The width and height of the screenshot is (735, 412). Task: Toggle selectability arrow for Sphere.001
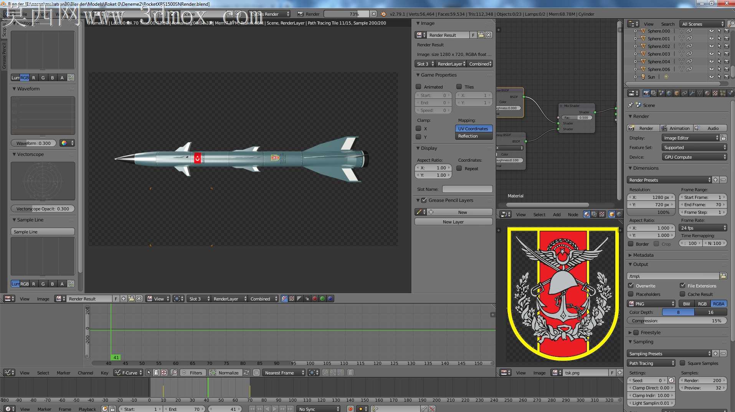(x=719, y=39)
